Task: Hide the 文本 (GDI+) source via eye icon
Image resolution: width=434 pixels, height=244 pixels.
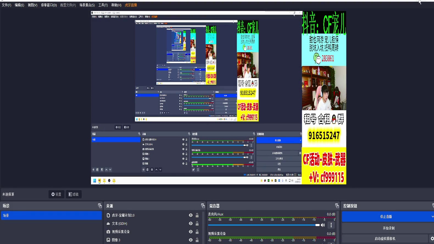Action: pos(191,224)
